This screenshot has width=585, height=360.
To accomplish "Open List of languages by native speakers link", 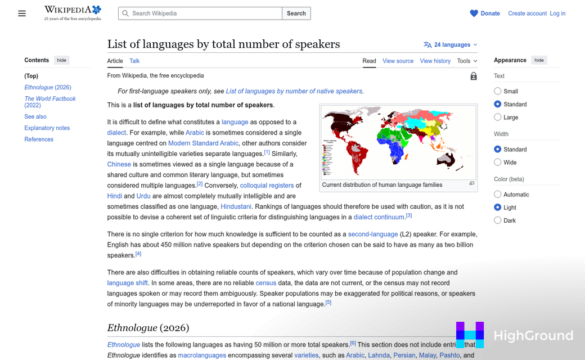I will click(x=294, y=91).
